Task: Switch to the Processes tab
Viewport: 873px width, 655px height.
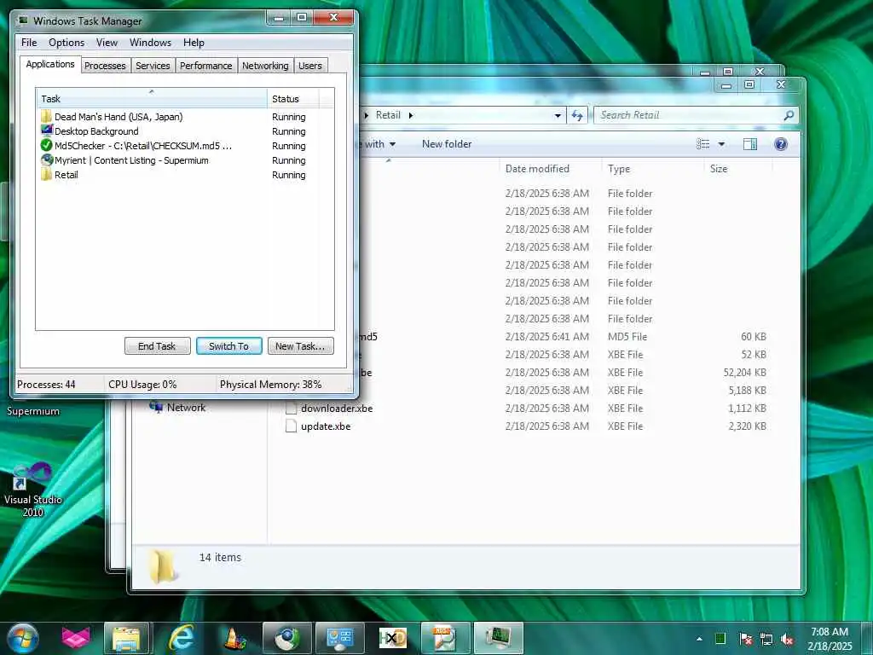Action: tap(105, 66)
